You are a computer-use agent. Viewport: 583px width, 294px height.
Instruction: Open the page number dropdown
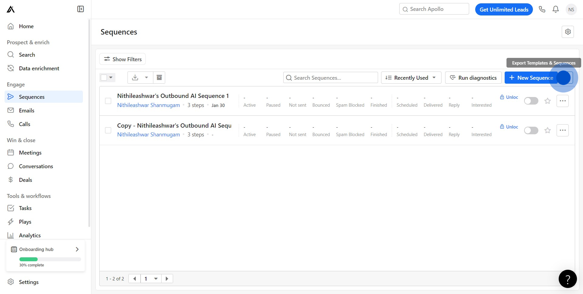(x=155, y=279)
